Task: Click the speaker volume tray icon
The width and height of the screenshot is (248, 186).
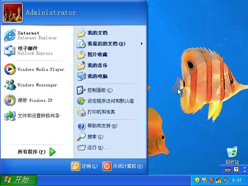Action: pyautogui.click(x=225, y=180)
